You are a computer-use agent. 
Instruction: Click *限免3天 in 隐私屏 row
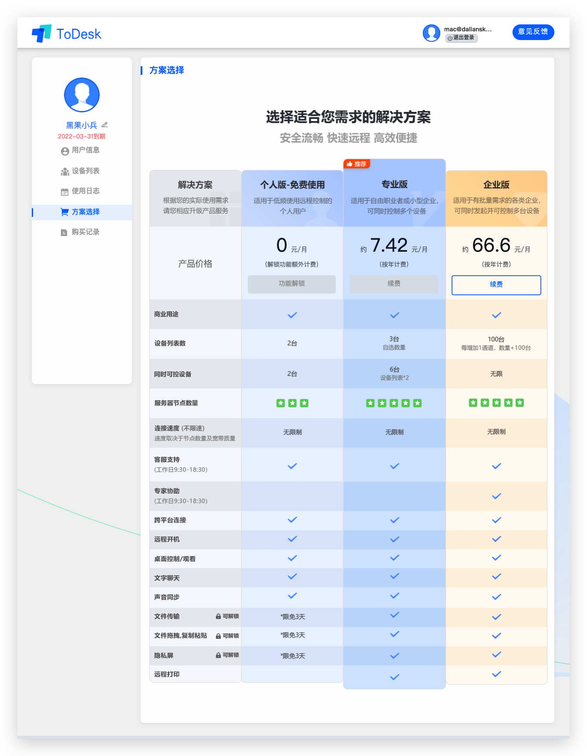coord(293,656)
